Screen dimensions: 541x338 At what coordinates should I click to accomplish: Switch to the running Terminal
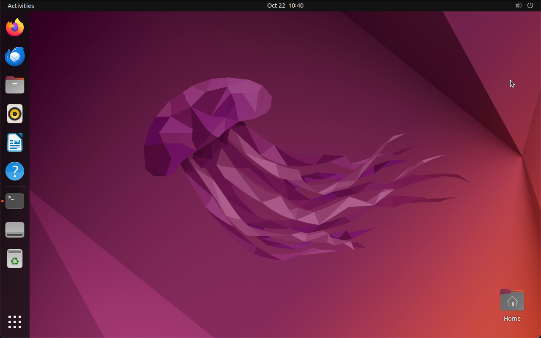(x=14, y=201)
